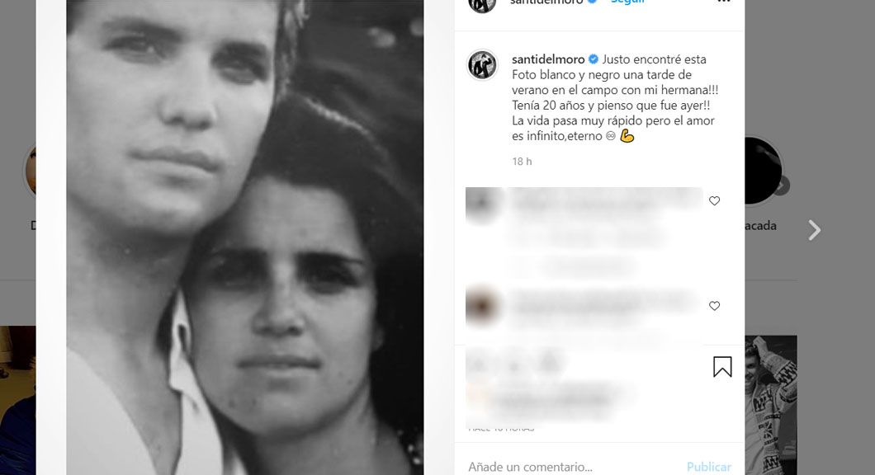
Task: Open santidelmoro username link in caption
Action: pyautogui.click(x=548, y=59)
